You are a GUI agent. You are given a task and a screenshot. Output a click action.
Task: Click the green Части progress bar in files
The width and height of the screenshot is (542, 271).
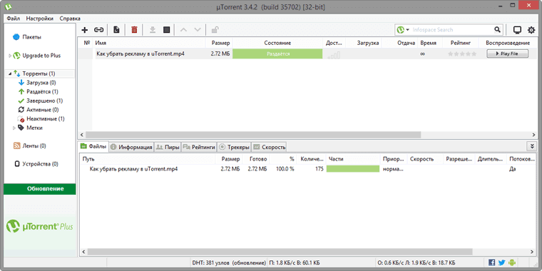tap(352, 169)
